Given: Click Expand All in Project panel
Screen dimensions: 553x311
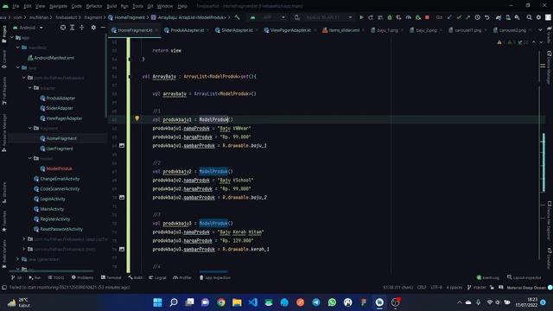Looking at the screenshot, I should coord(73,28).
